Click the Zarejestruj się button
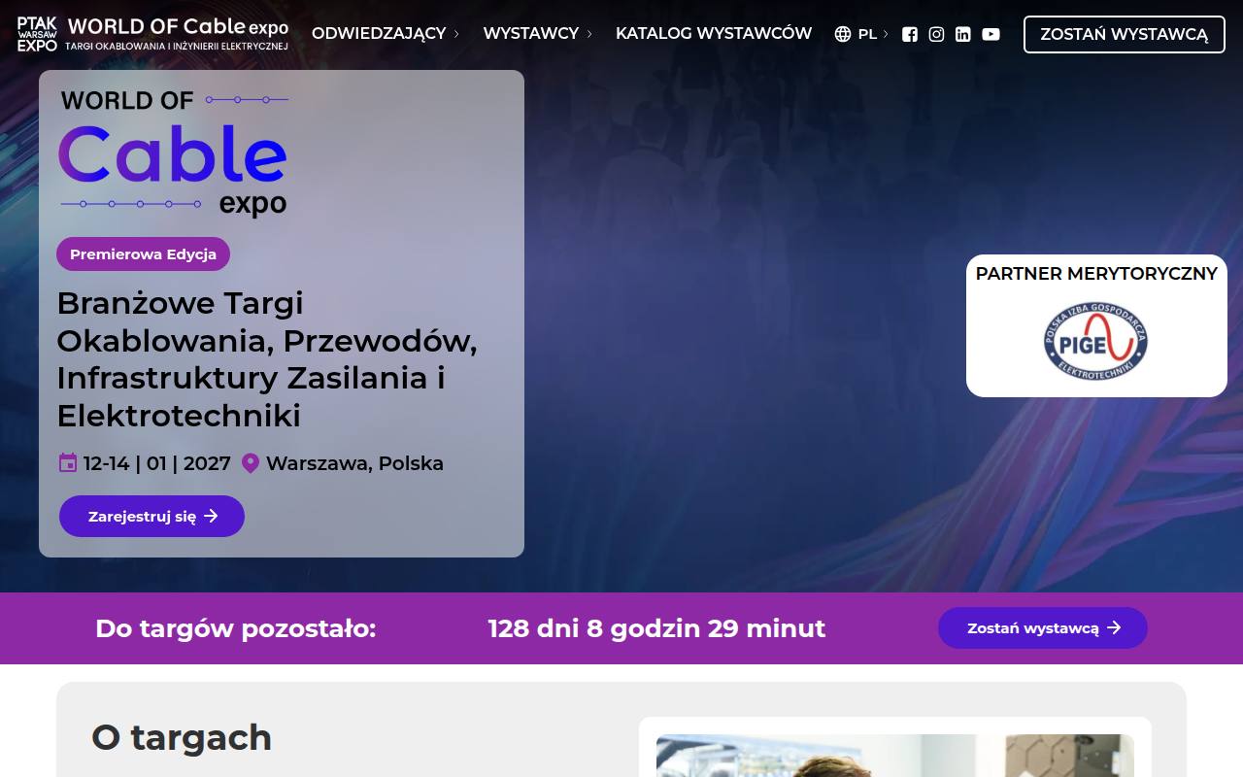Viewport: 1243px width, 777px height. tap(151, 517)
